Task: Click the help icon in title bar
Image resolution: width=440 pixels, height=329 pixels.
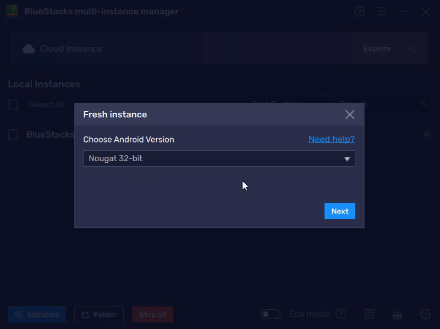Action: [x=359, y=12]
